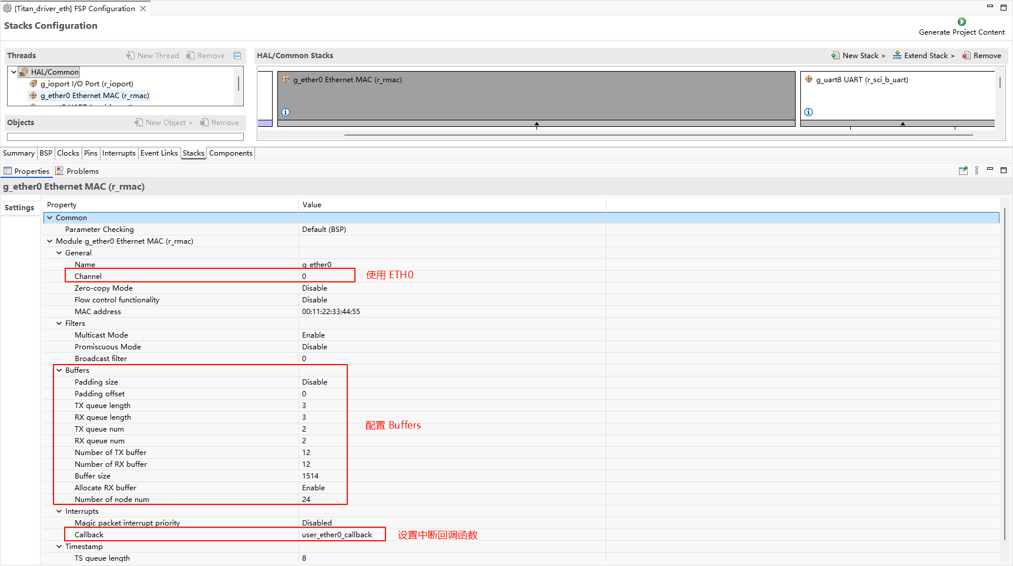Collapse the HAL/Common thread tree node
Image resolution: width=1013 pixels, height=566 pixels.
14,72
